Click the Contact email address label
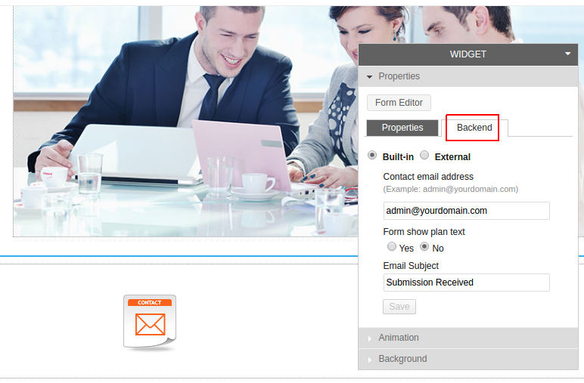 coord(428,177)
